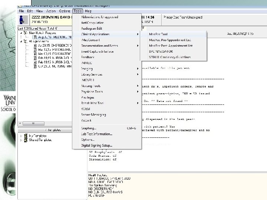Select MedRec Pre-Appointment List
Screen dimensions: 267x200
coord(170,40)
